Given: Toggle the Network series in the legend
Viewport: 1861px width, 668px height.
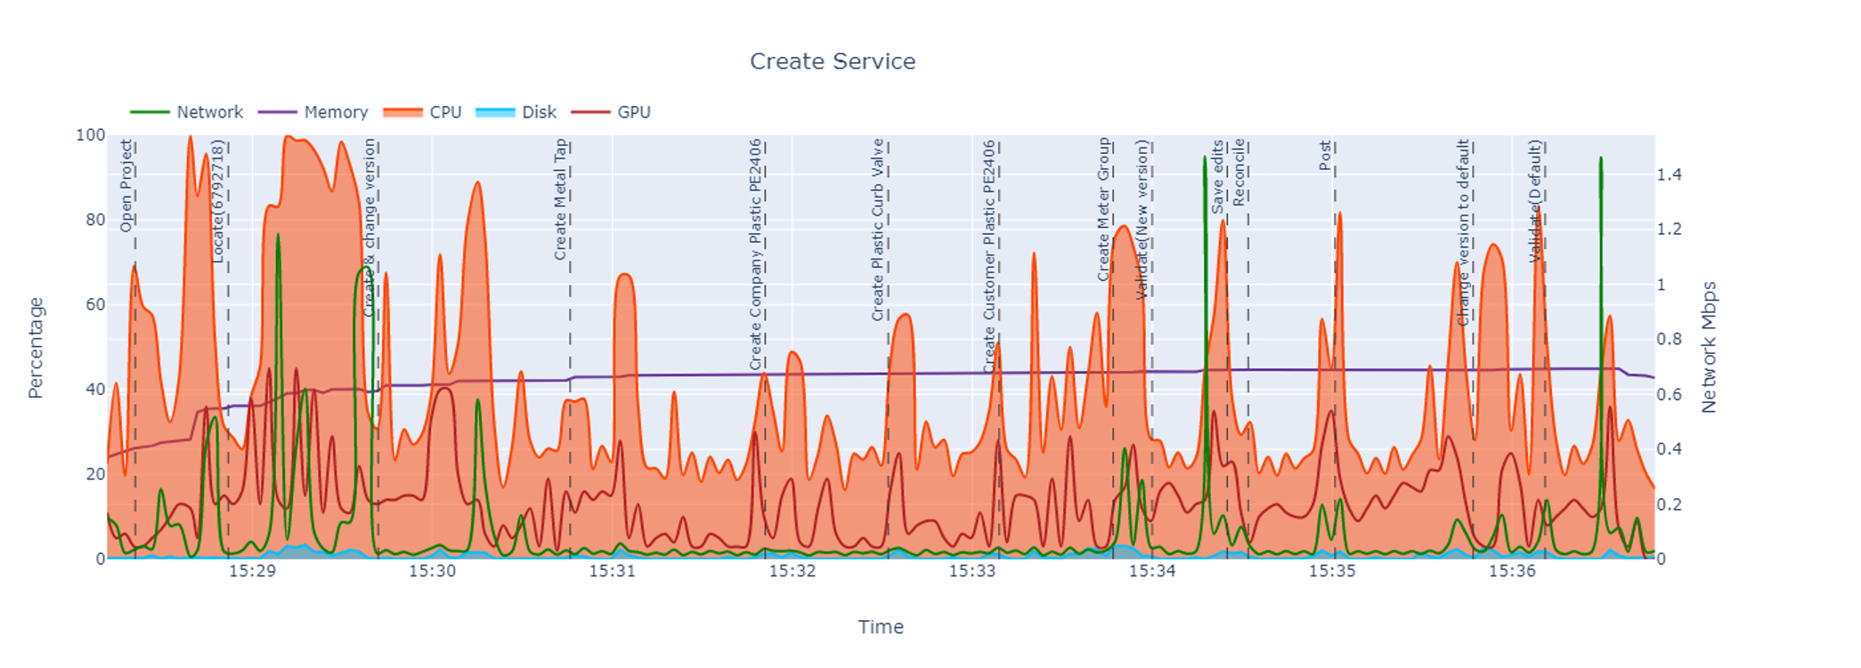Looking at the screenshot, I should (186, 112).
